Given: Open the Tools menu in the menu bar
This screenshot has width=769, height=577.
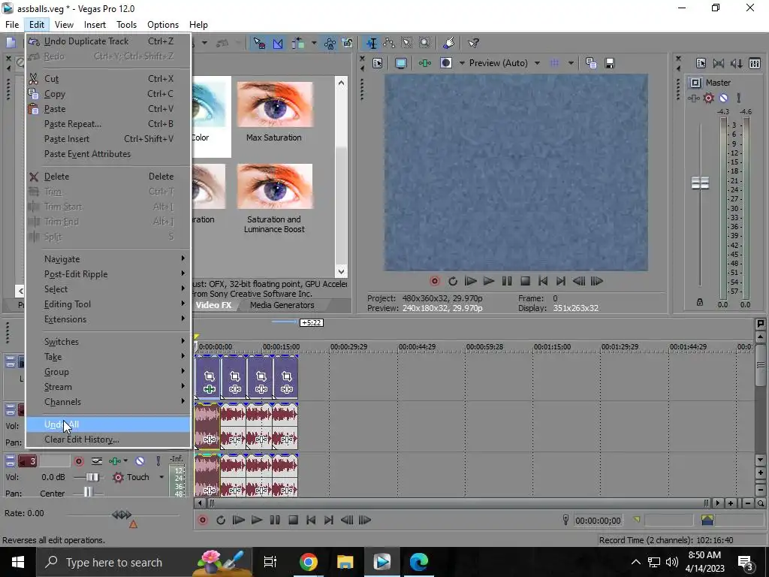Looking at the screenshot, I should tap(126, 25).
